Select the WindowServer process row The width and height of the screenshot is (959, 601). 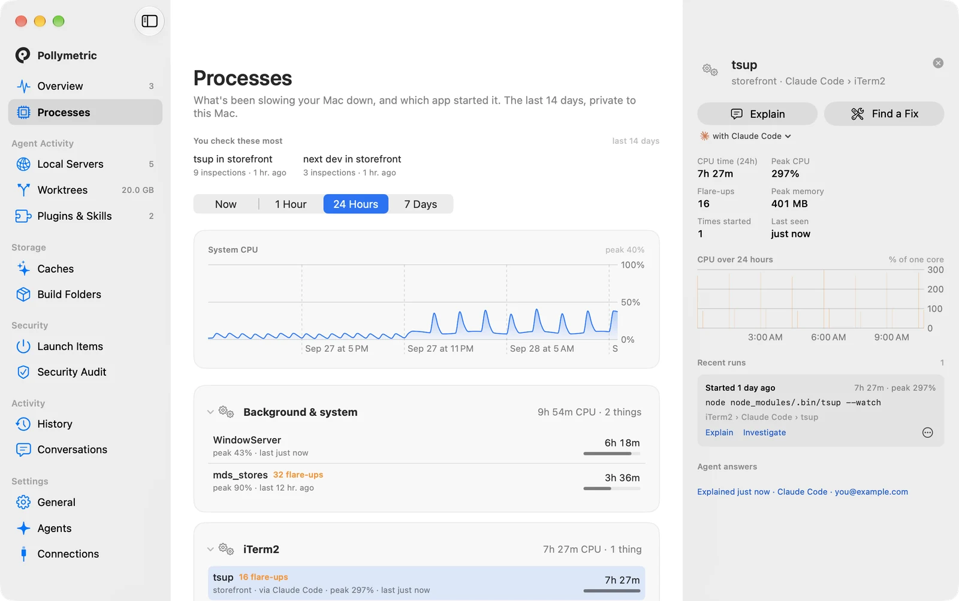click(x=427, y=446)
